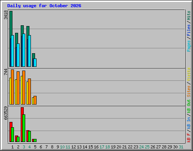Click day label 8 on the x-axis
Viewport: 193px width, 151px height.
52,147
